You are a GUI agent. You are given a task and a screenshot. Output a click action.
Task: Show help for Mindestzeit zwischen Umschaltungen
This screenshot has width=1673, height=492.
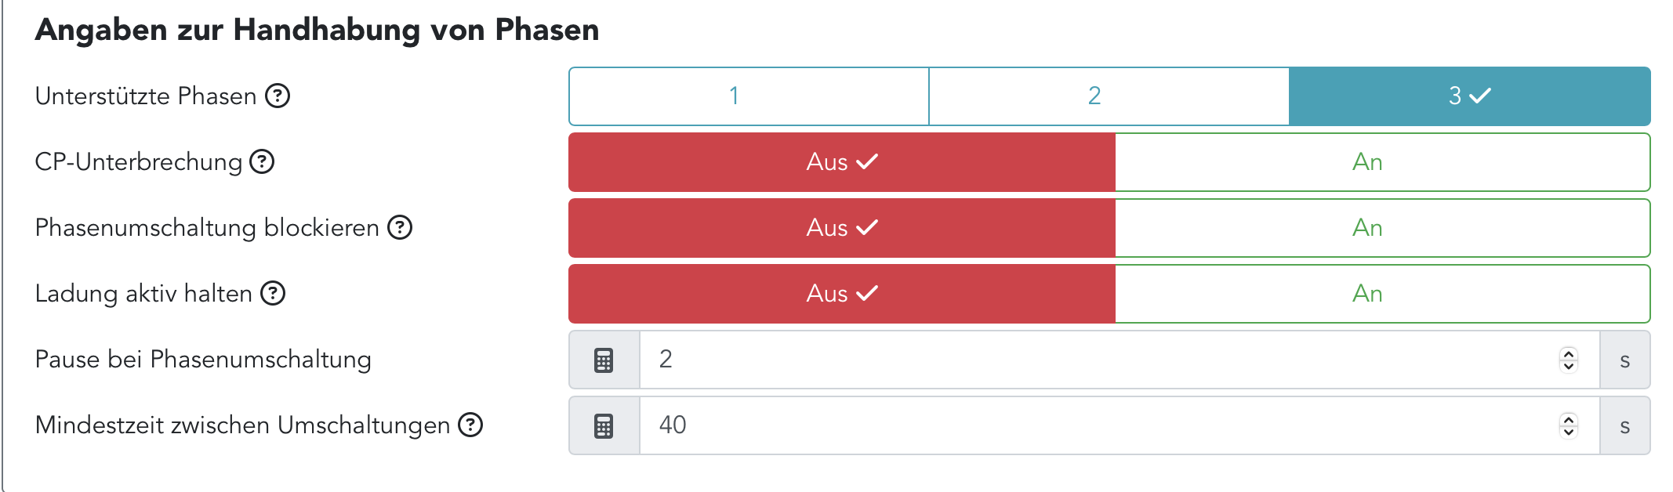pos(470,425)
